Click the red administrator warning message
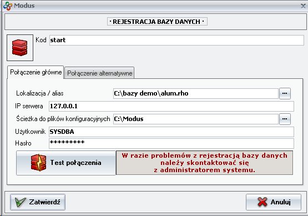 pyautogui.click(x=204, y=163)
